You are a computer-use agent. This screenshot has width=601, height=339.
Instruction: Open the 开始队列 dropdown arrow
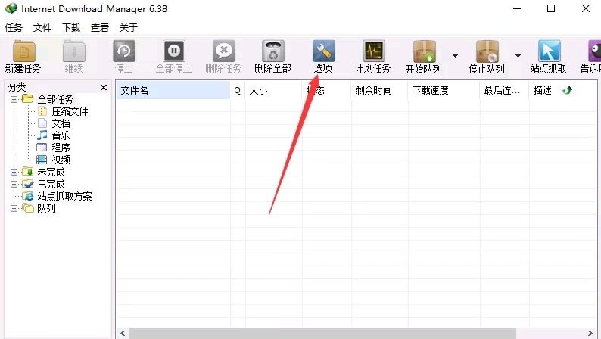pos(455,56)
